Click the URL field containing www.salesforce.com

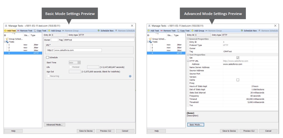(x=78, y=50)
